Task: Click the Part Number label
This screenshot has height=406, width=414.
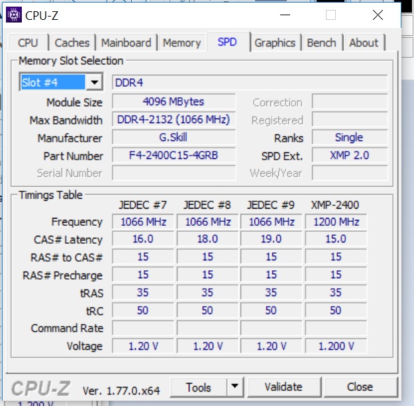Action: pyautogui.click(x=73, y=156)
